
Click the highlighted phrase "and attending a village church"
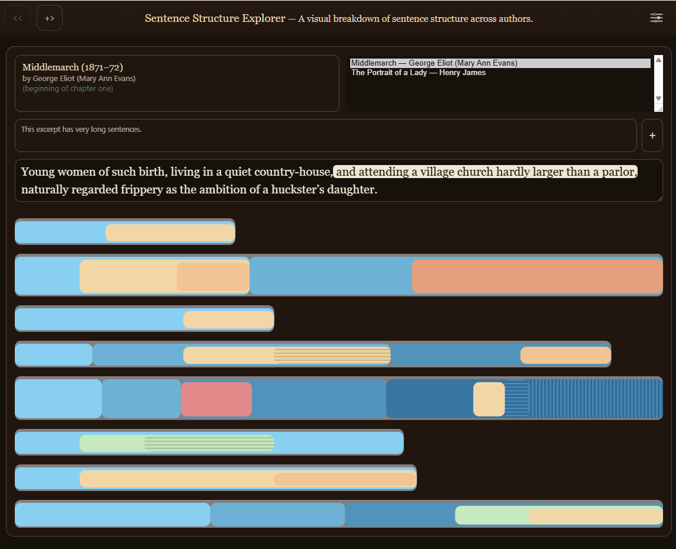coord(423,172)
